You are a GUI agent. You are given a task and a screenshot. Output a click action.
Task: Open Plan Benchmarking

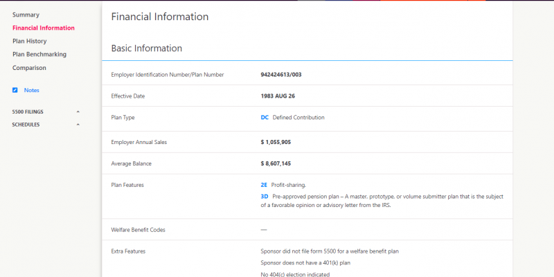[x=39, y=54]
